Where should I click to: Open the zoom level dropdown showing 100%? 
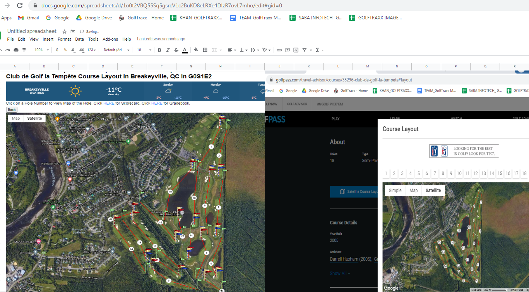tap(42, 50)
